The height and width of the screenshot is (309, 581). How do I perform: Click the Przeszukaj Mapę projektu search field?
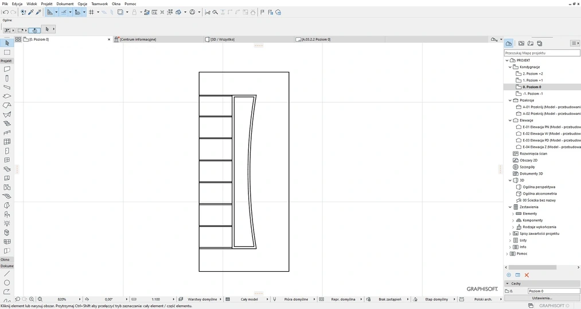click(x=542, y=53)
